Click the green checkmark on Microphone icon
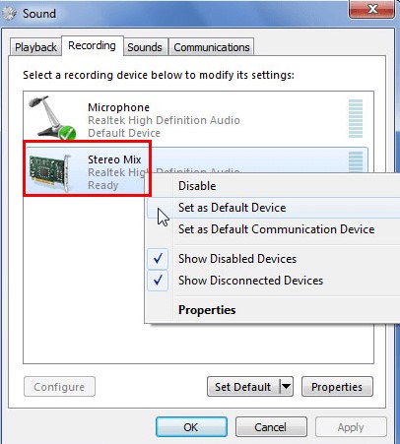 tap(67, 132)
